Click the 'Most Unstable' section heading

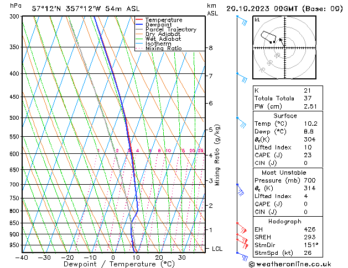[284, 173]
